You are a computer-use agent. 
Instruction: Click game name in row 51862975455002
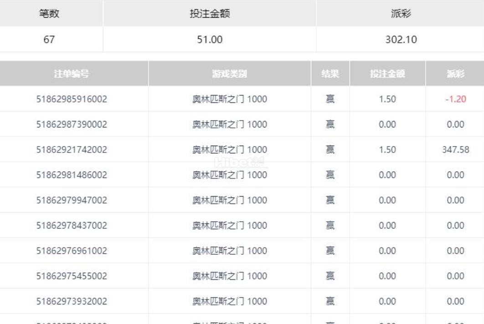click(230, 276)
